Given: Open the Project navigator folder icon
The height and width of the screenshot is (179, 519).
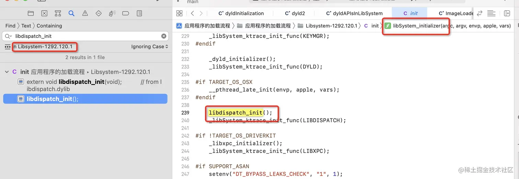Looking at the screenshot, I should click(x=31, y=13).
